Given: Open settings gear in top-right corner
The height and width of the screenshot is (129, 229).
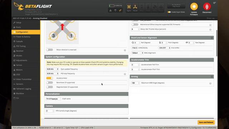Looking at the screenshot, I should [x=214, y=3].
